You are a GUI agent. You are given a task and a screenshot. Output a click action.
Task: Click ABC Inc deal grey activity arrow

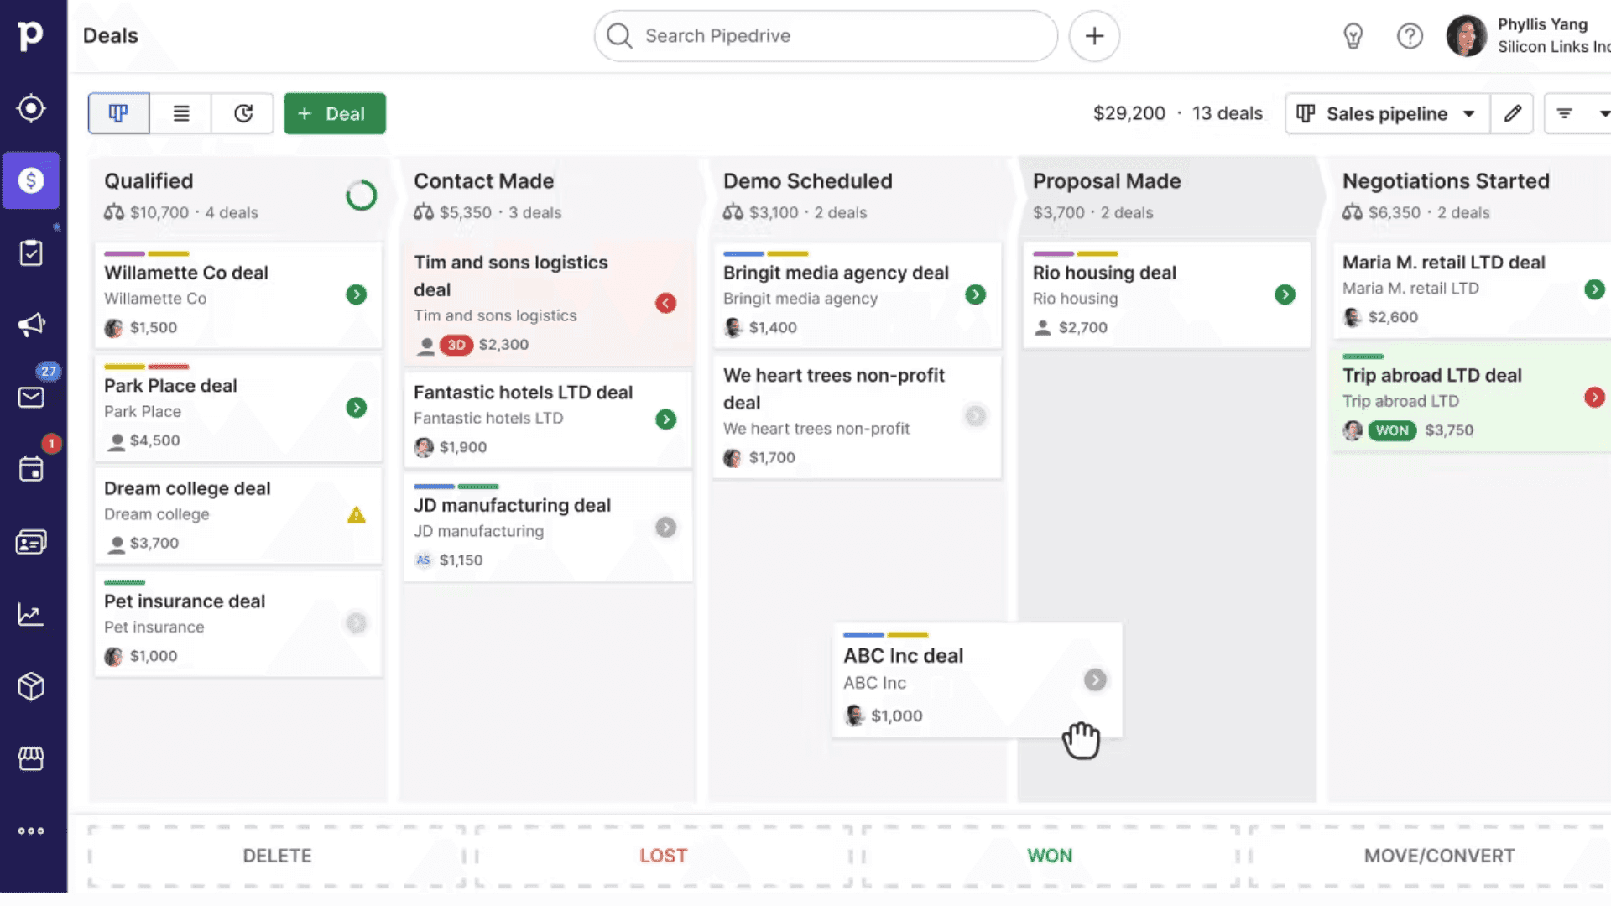click(1095, 679)
